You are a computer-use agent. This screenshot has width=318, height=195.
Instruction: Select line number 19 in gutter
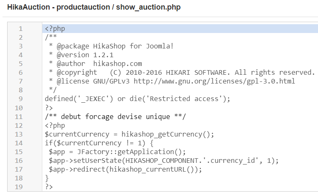pyautogui.click(x=19, y=187)
